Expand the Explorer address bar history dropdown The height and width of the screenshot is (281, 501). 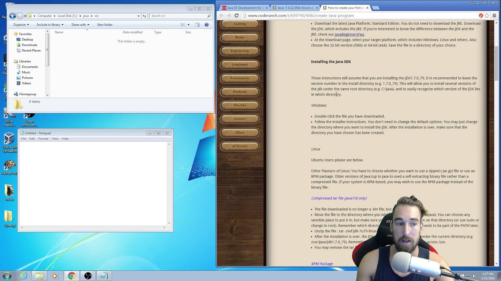pos(138,16)
